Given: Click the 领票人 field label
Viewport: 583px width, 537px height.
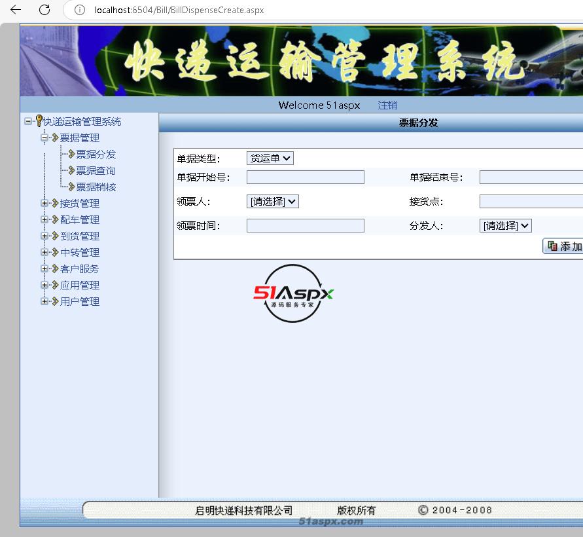Looking at the screenshot, I should 193,202.
